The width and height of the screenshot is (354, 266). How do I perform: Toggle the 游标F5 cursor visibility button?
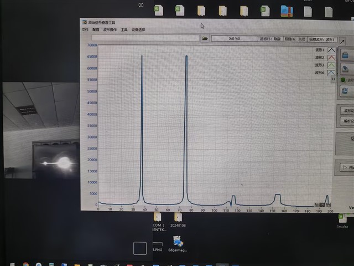coord(270,39)
